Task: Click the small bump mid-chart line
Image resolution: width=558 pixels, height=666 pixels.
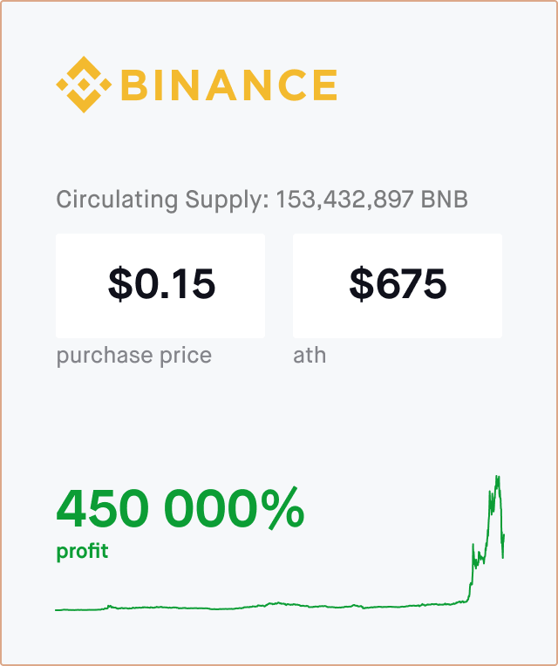Action: pos(277,603)
